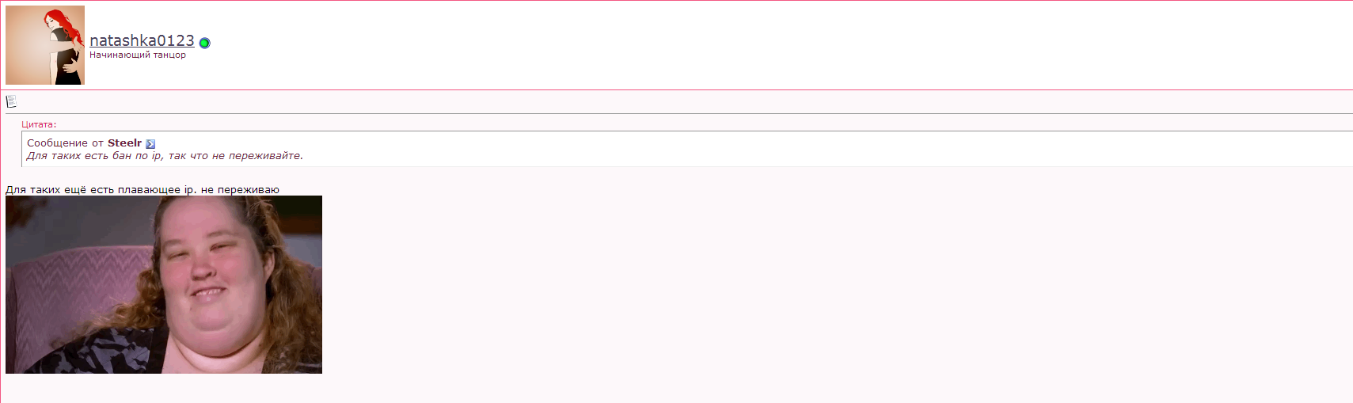
Task: Click the reply text about плавающее ip
Action: point(143,189)
